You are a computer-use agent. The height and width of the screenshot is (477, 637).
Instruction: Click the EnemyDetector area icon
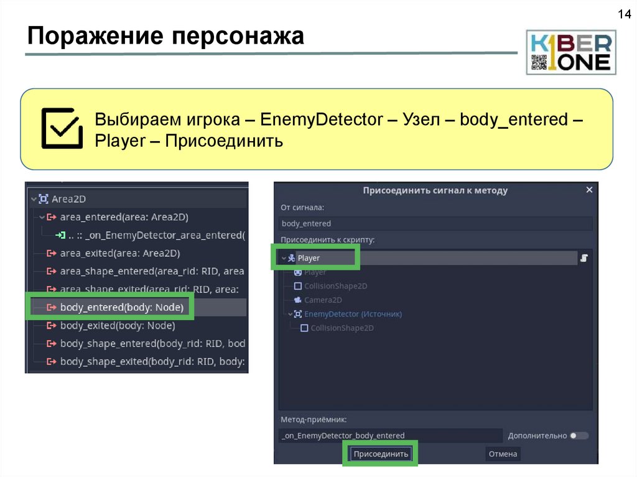pyautogui.click(x=297, y=314)
